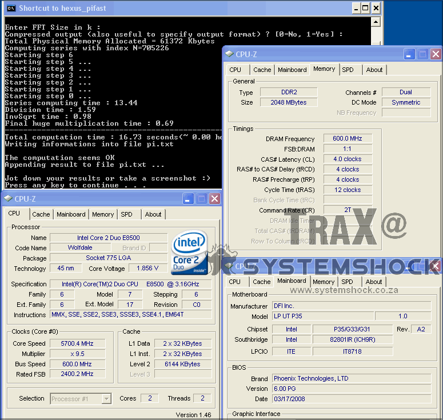Click the Phoenix Technologies, LTD BIOS brand field
Viewport: 443px width, 420px height.
pos(352,378)
